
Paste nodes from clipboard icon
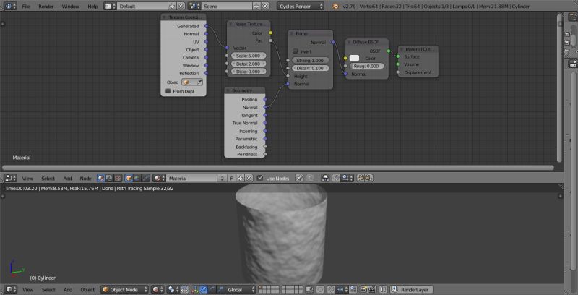369,178
